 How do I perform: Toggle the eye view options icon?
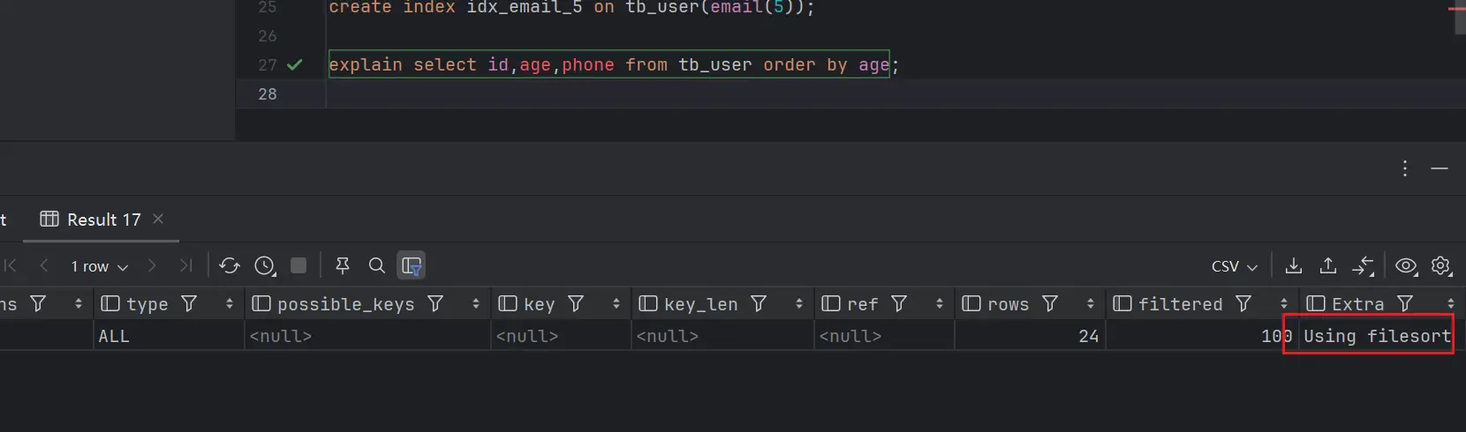[x=1406, y=265]
